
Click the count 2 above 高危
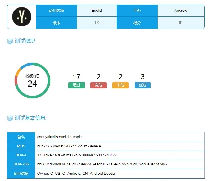coord(98,77)
